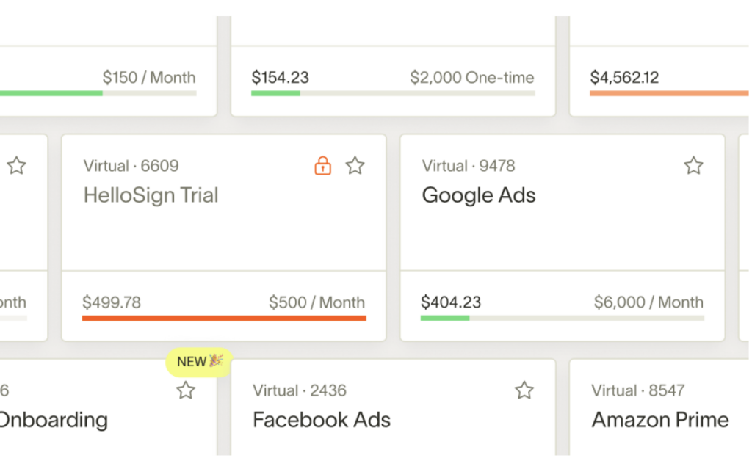752x458 pixels.
Task: Star the HelloSign Trial card
Action: coord(355,166)
